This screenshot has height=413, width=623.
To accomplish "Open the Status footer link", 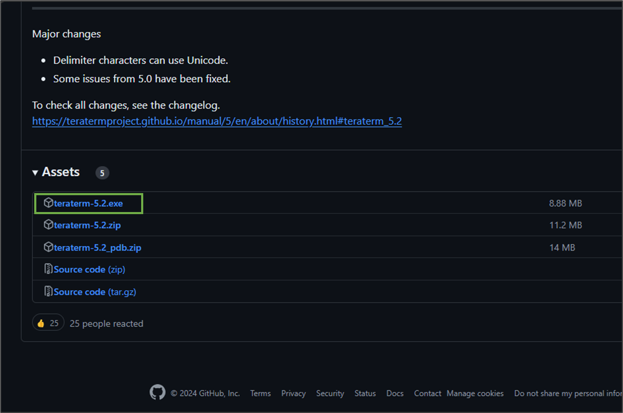I will click(x=365, y=393).
